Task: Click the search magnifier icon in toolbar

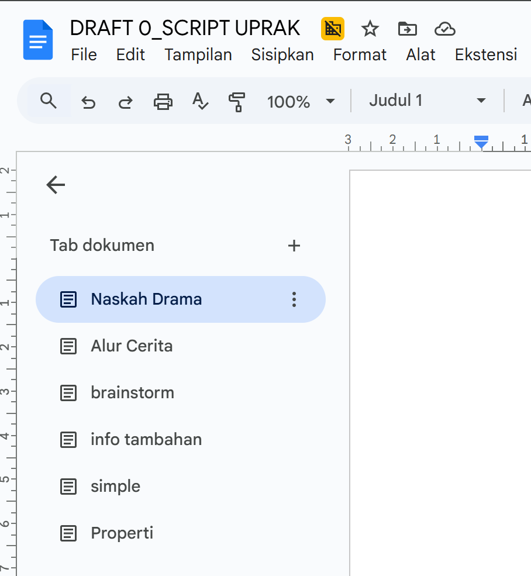Action: coord(49,101)
